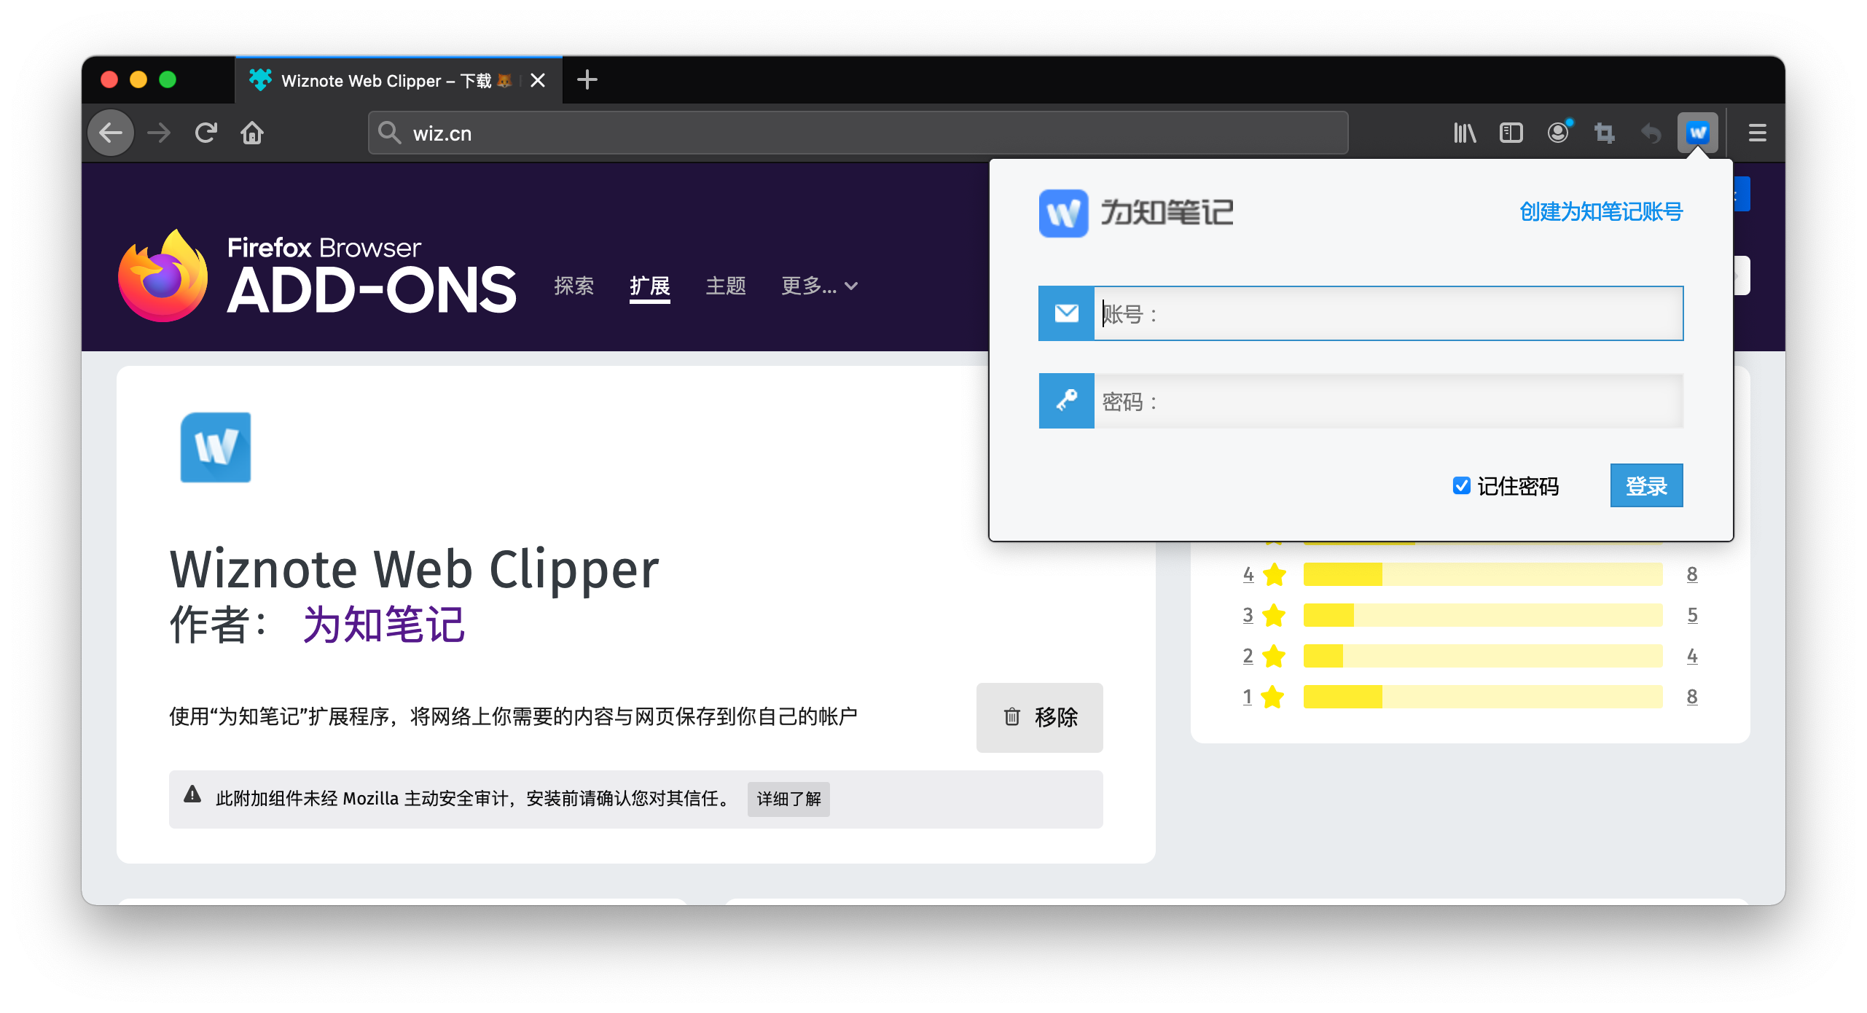Uncheck the 记住密码 checkbox

pos(1461,485)
